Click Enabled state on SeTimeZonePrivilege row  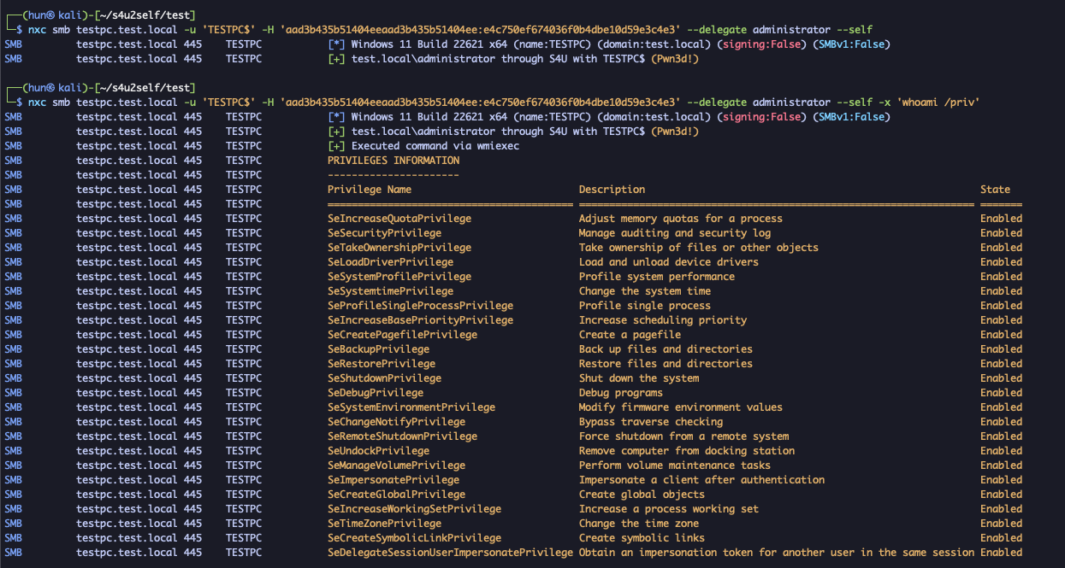(1001, 524)
